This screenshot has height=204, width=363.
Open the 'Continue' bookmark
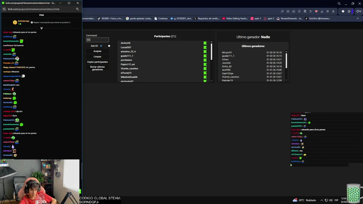[x=161, y=18]
